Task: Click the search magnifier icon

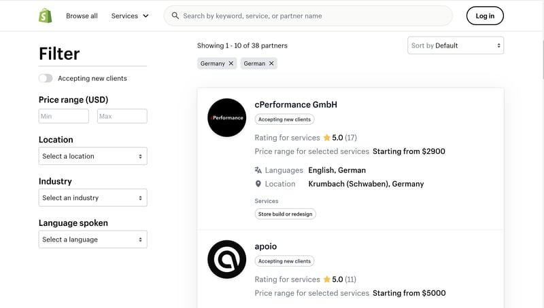Action: click(175, 16)
